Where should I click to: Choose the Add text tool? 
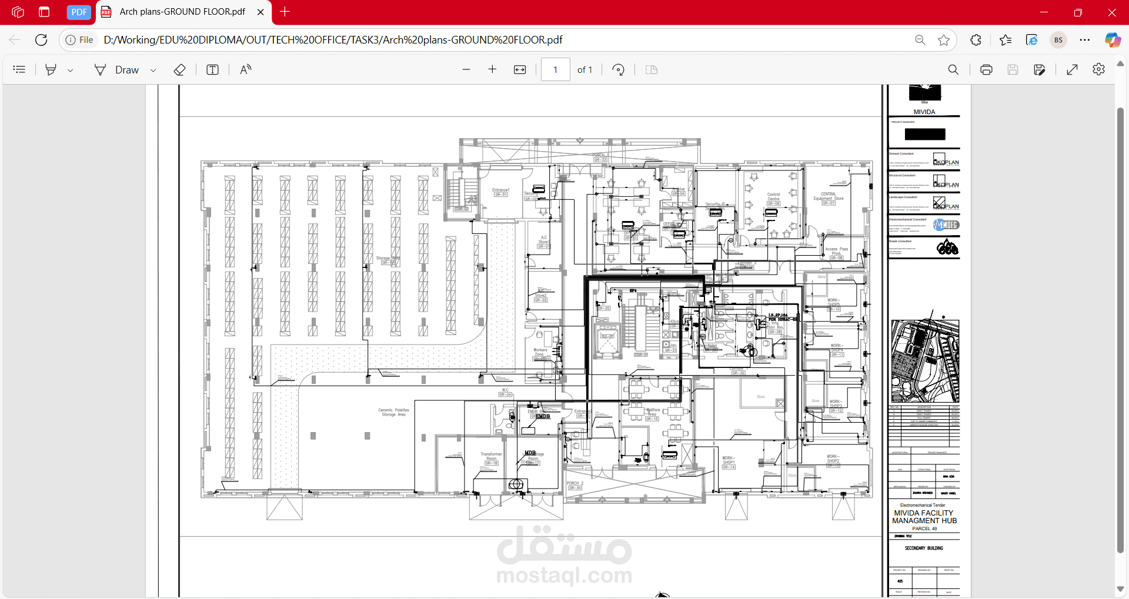(212, 69)
